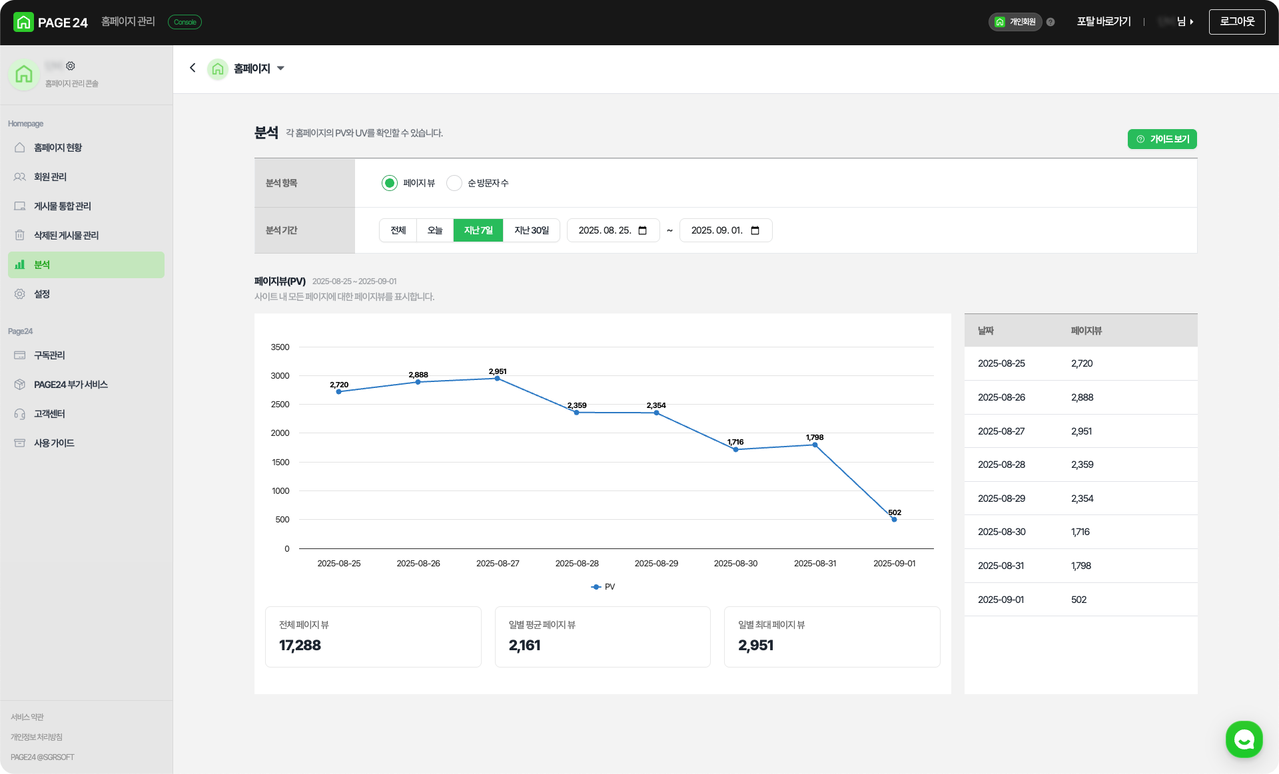Expand the user name 님 menu arrow

click(1192, 22)
